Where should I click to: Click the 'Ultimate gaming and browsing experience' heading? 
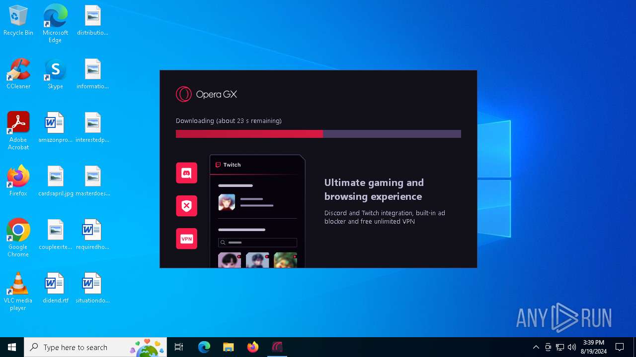pos(374,189)
